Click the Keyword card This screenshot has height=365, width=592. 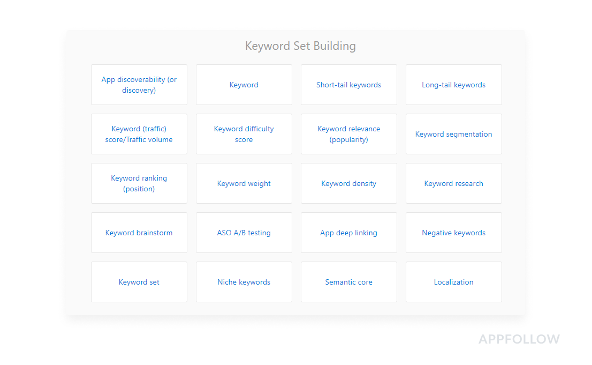point(244,85)
